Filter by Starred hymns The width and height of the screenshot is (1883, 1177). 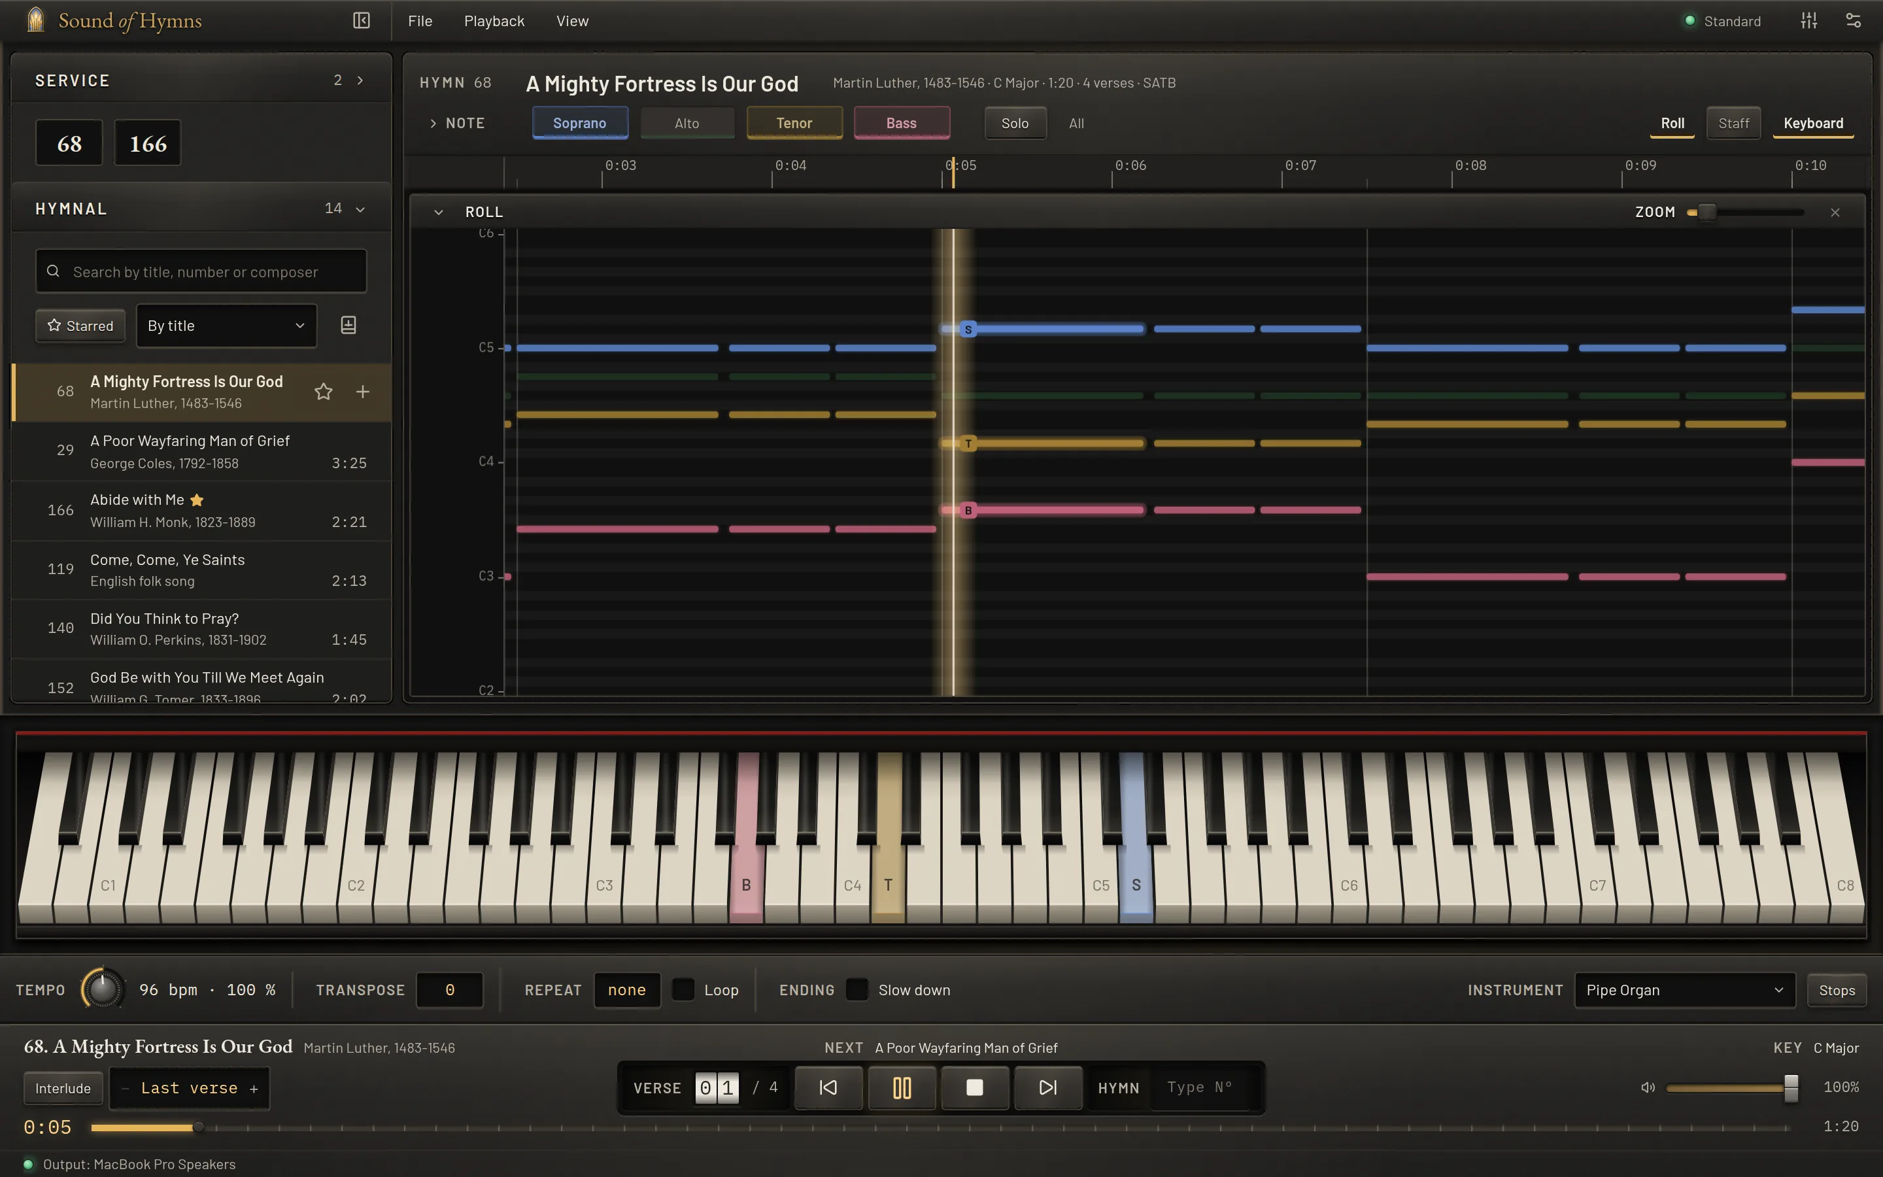pos(80,326)
